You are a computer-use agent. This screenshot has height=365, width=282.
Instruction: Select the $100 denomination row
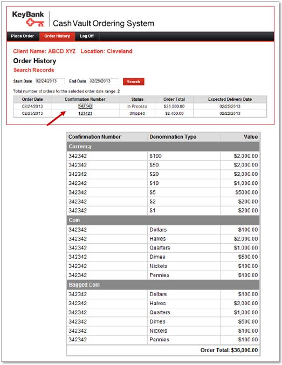point(163,156)
